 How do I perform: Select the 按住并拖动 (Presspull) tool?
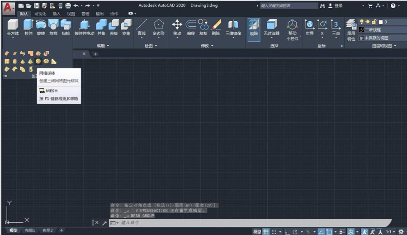[x=85, y=27]
